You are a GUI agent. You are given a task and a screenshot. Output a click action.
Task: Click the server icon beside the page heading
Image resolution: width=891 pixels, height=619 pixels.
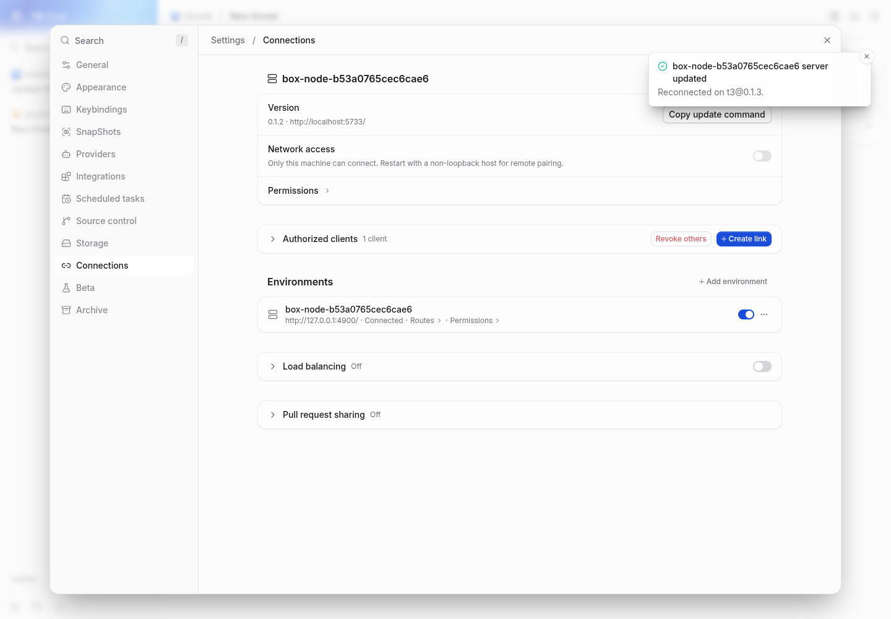272,79
